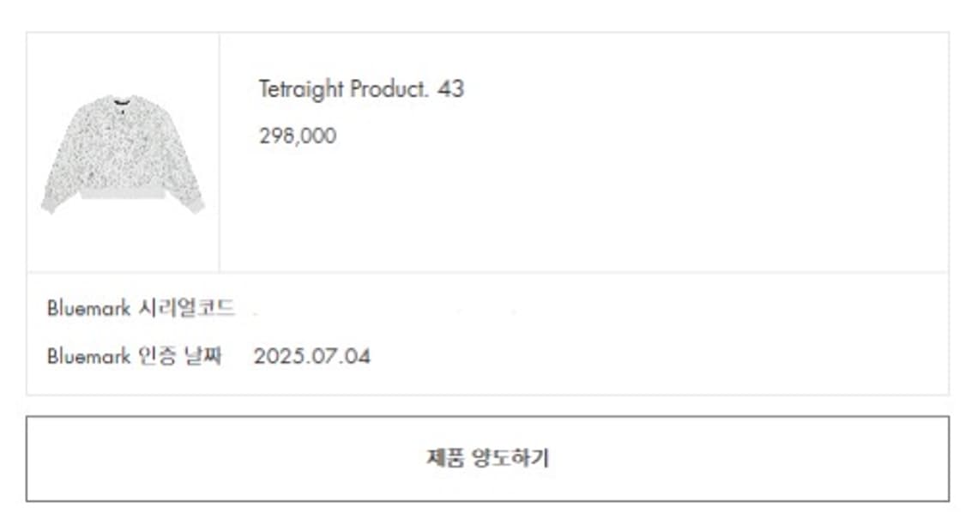This screenshot has width=965, height=519.
Task: Select the Tetraight Product. 43 title
Action: [x=359, y=88]
